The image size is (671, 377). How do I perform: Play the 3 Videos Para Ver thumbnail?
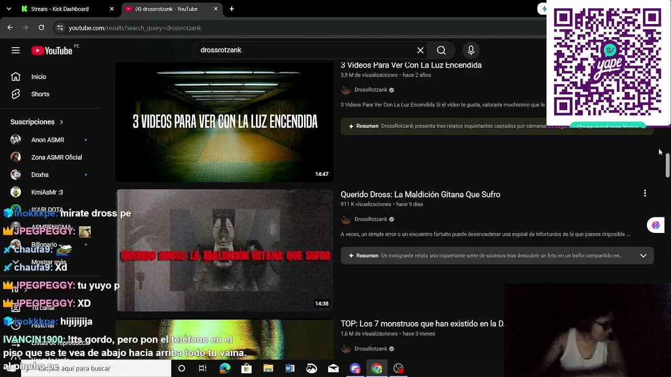point(224,122)
